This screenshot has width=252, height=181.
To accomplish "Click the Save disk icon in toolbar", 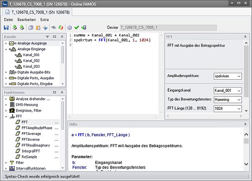I will coord(6,28).
